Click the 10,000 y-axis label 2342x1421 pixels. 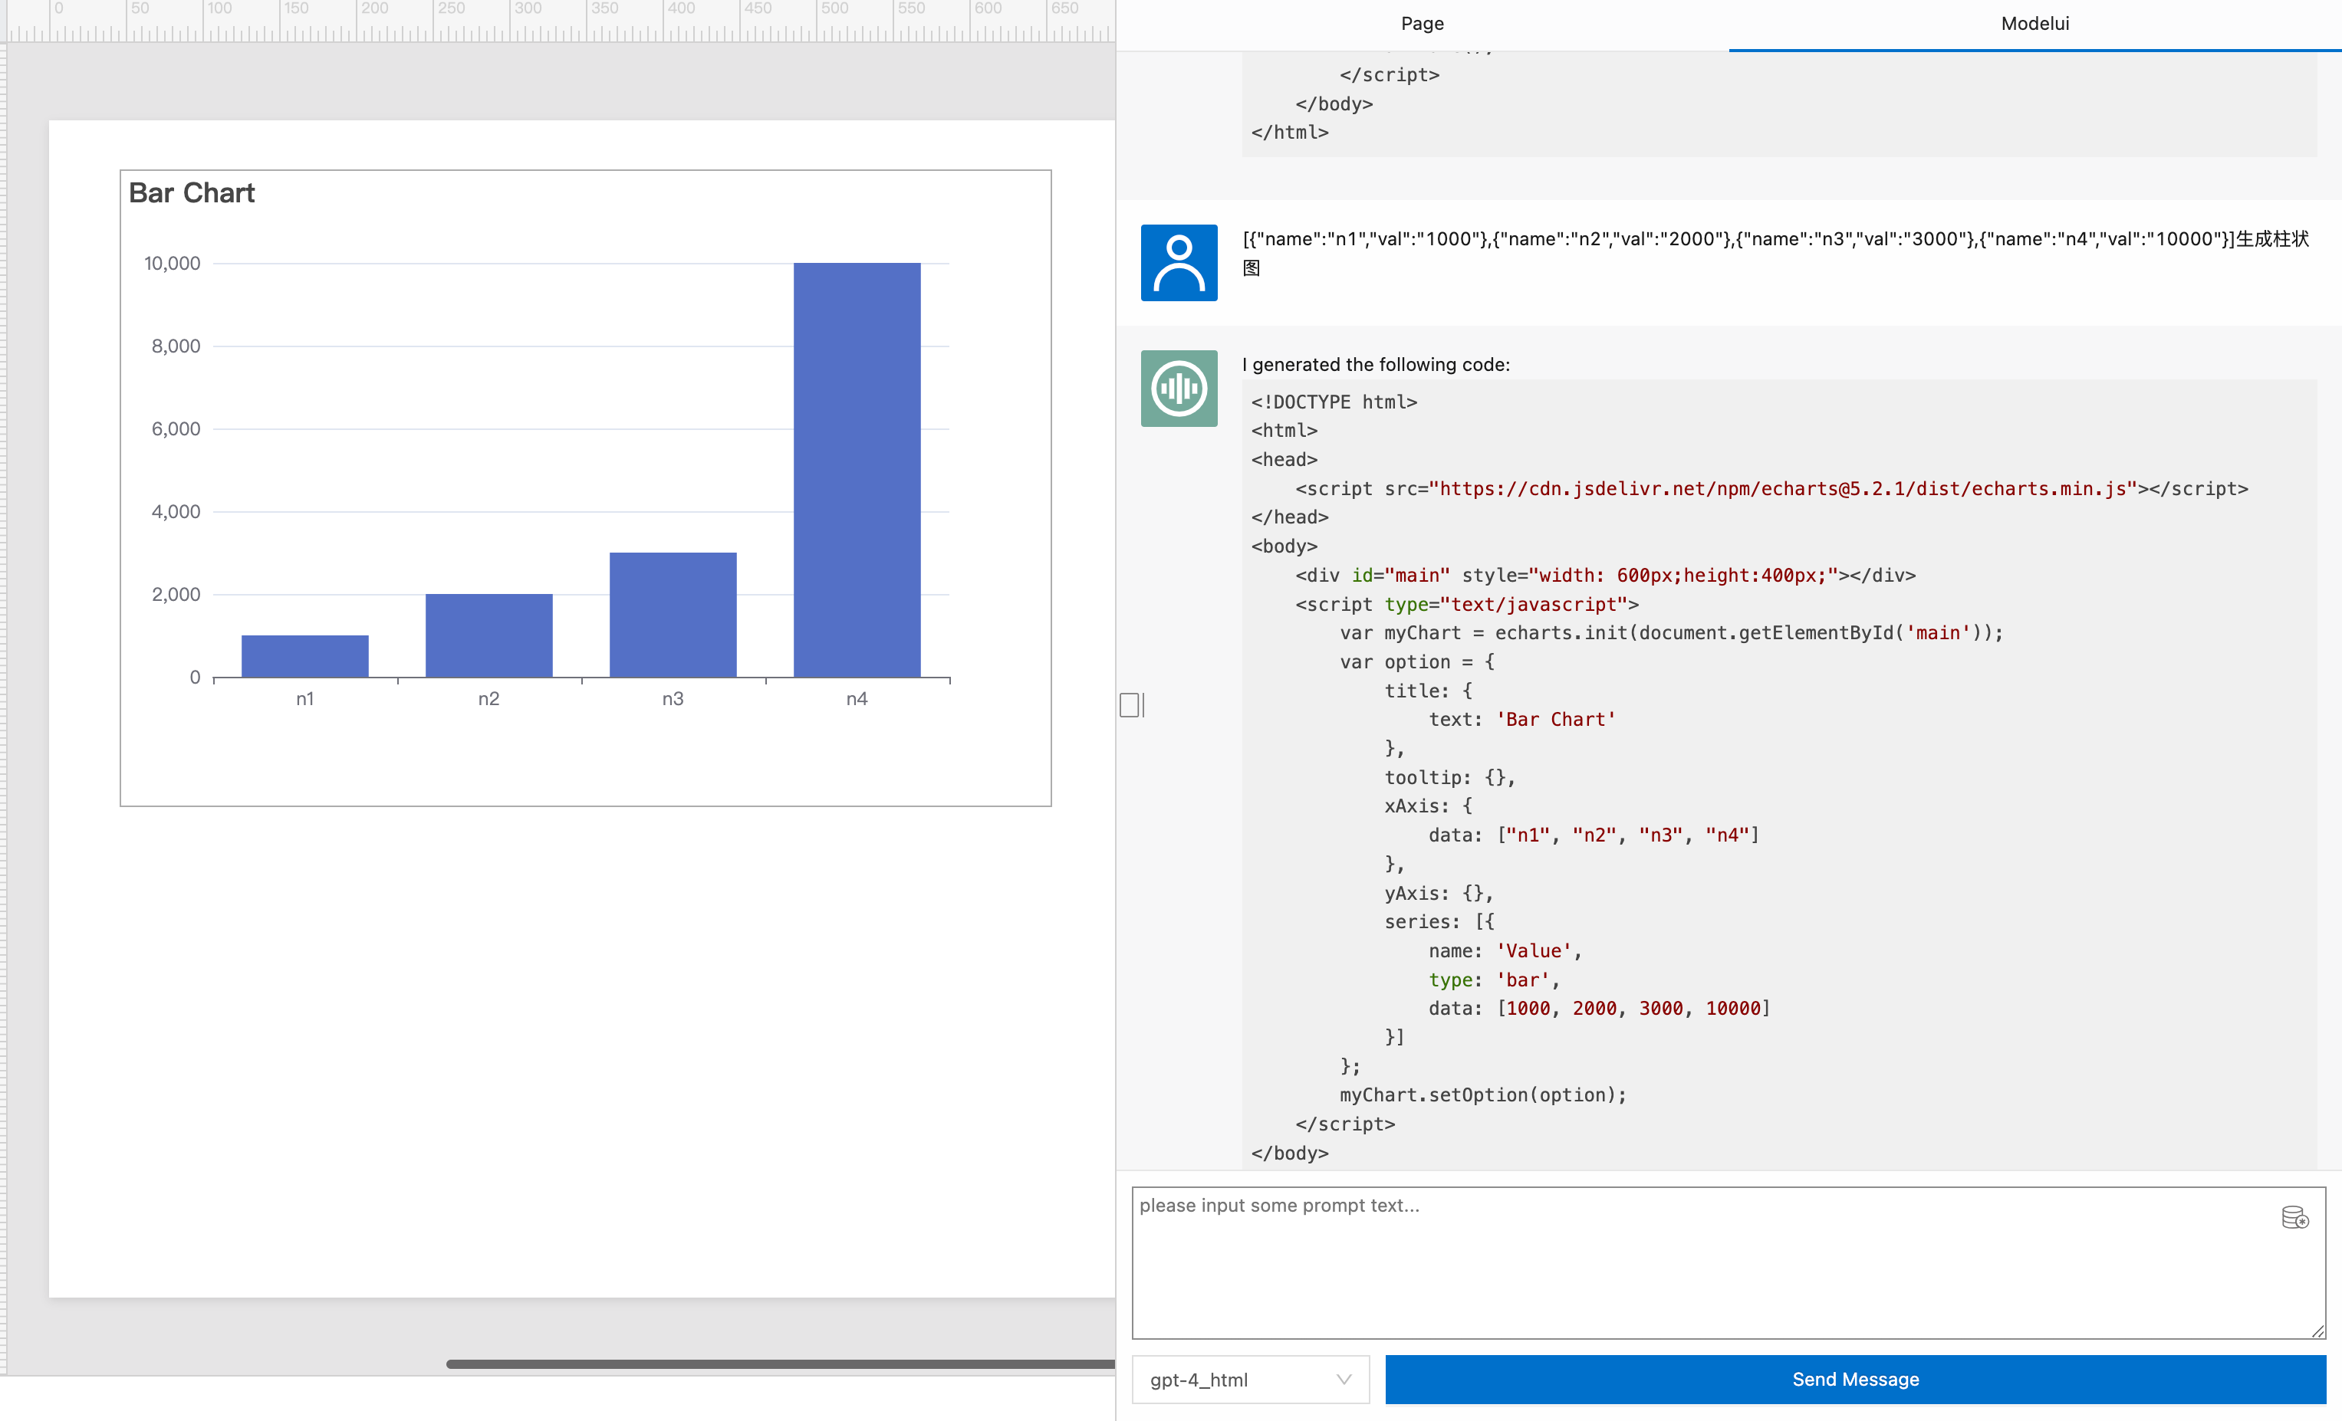(172, 263)
